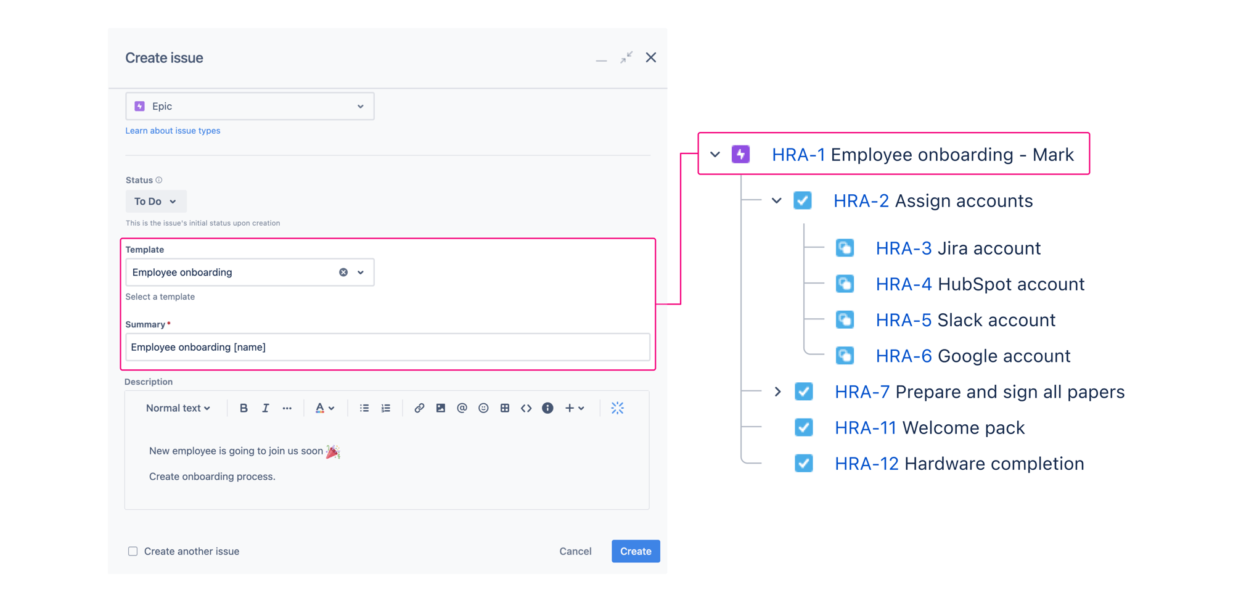Clear the selected Employee onboarding template
1233x603 pixels.
343,272
